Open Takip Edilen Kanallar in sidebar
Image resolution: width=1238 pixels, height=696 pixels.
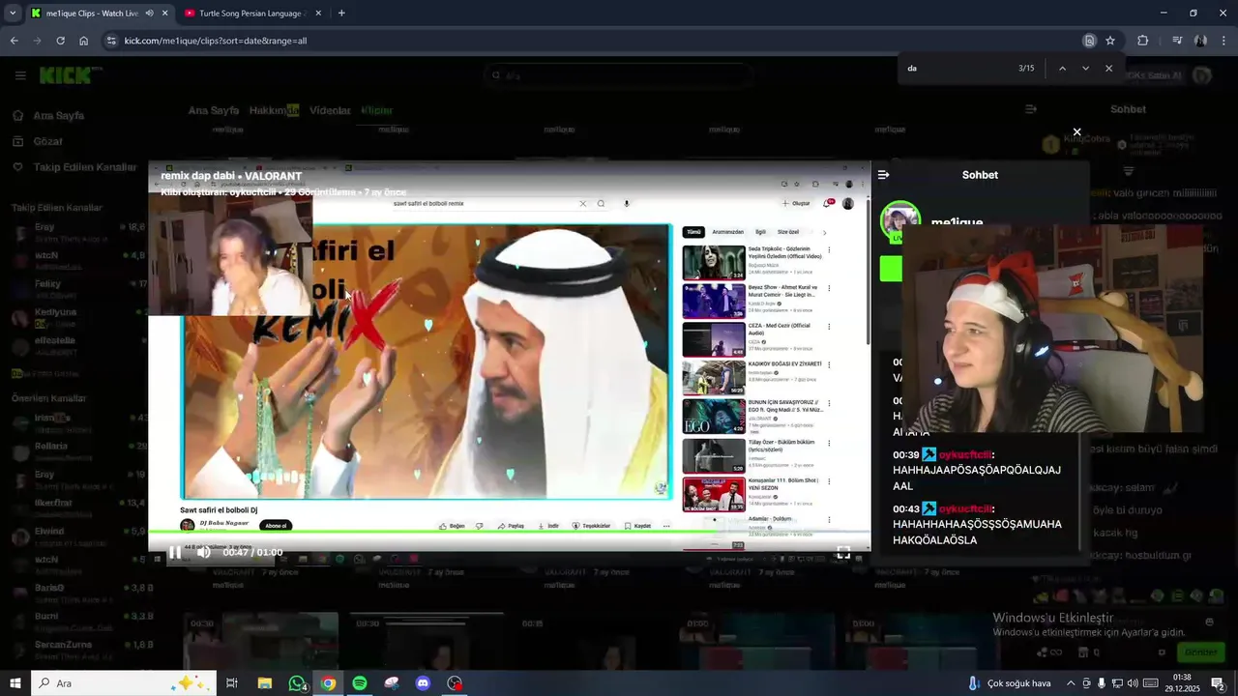pos(85,167)
